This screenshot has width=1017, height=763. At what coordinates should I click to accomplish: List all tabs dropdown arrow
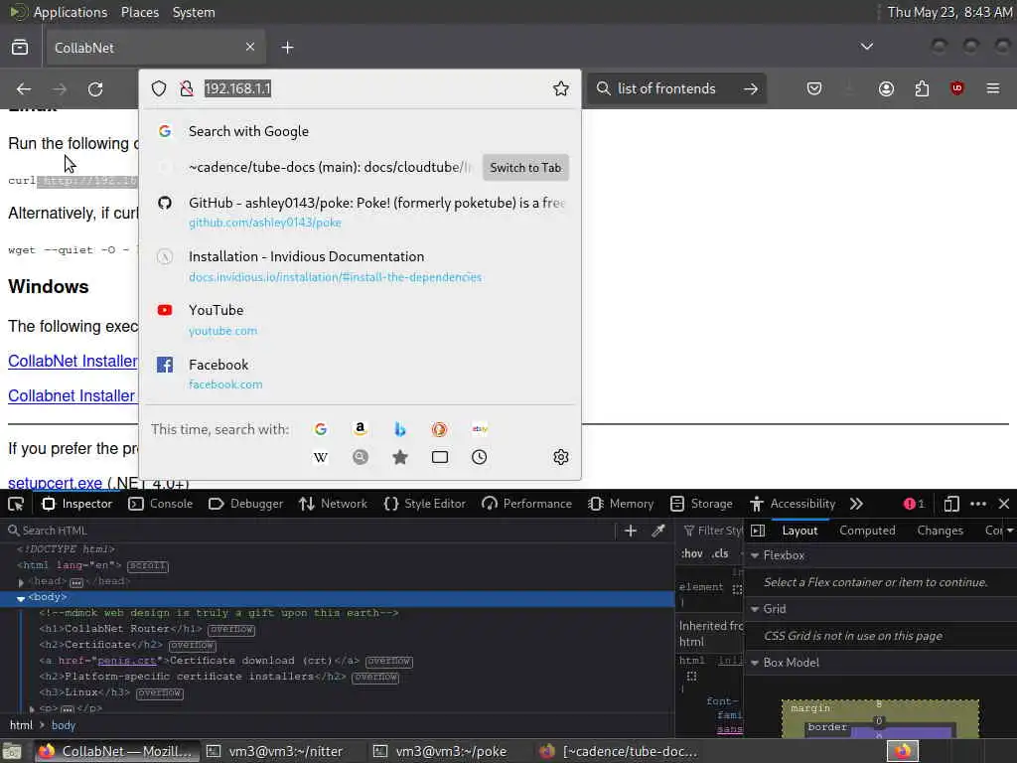[x=866, y=47]
